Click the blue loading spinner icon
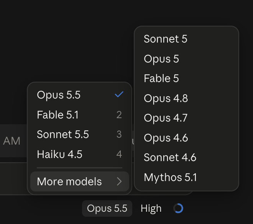The image size is (253, 224). click(x=178, y=208)
